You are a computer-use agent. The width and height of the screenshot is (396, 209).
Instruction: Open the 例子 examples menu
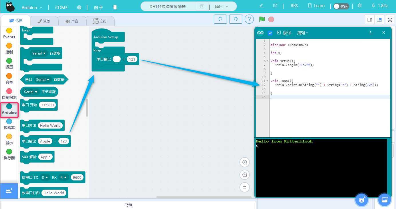click(x=98, y=7)
